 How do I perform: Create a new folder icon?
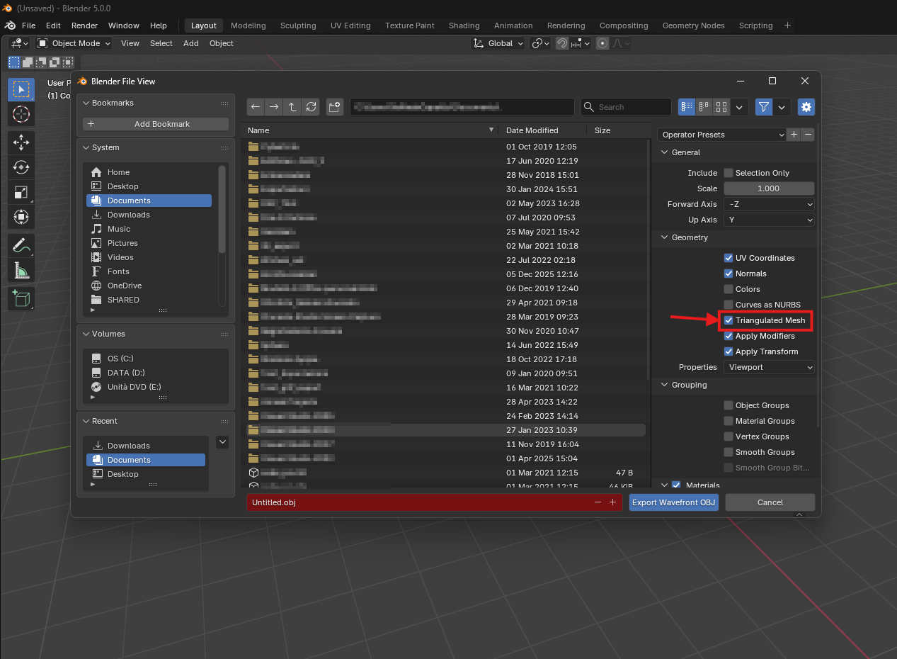tap(335, 107)
